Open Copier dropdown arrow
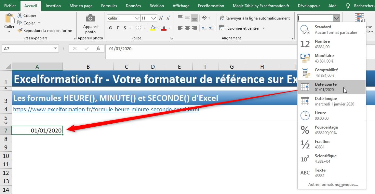This screenshot has height=194, width=375. click(39, 23)
